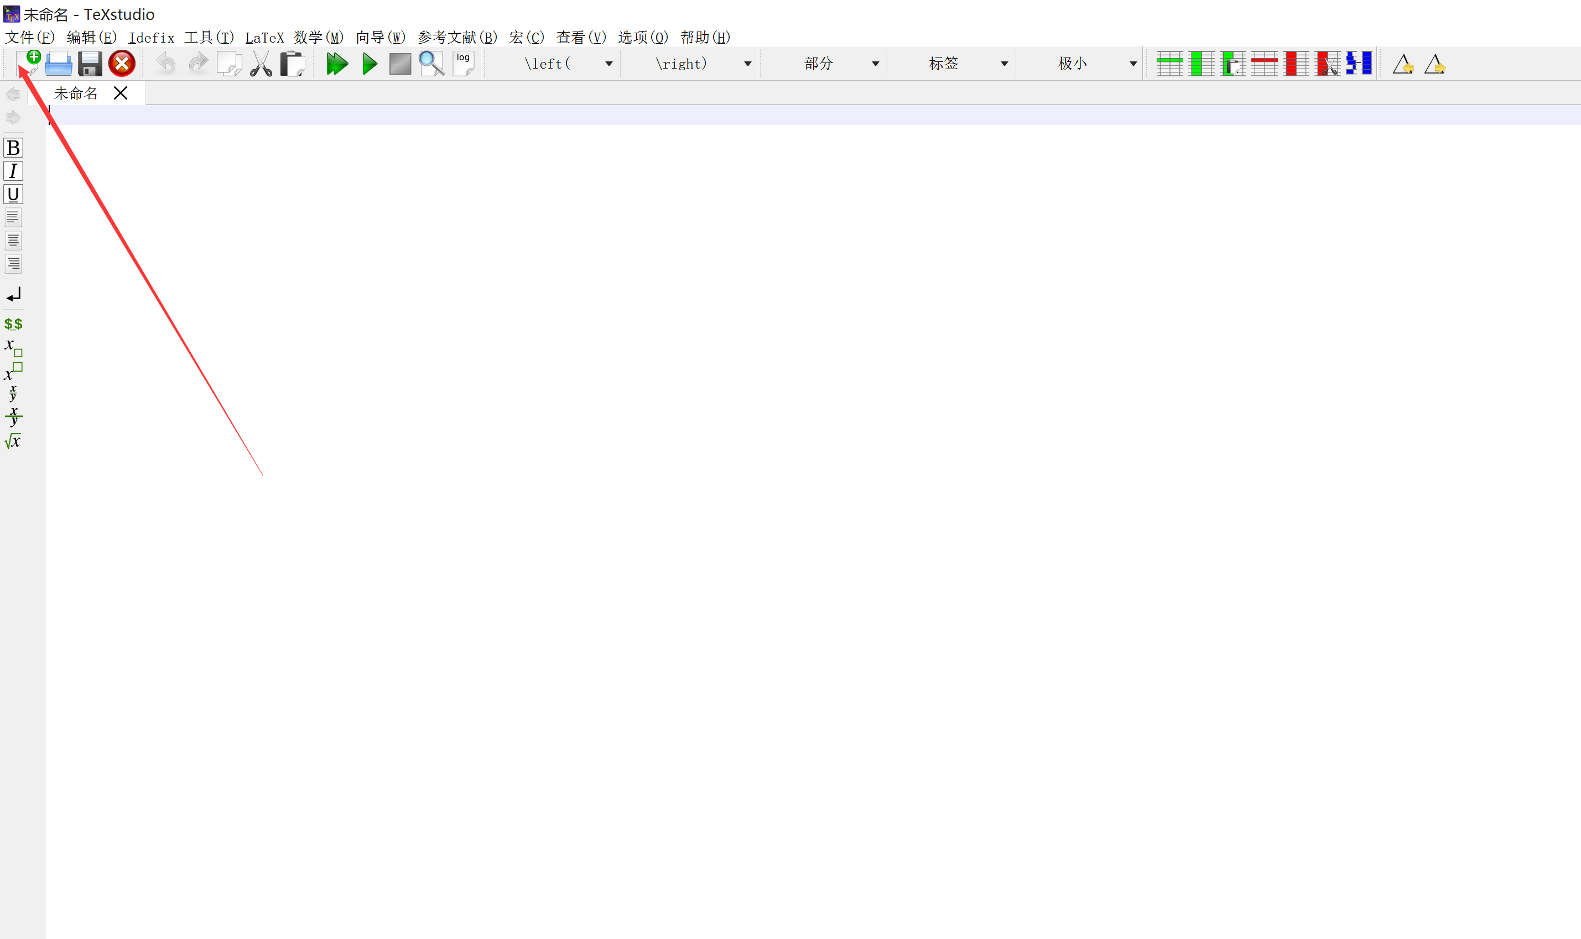The height and width of the screenshot is (939, 1581).
Task: Click the red close document icon
Action: [122, 64]
